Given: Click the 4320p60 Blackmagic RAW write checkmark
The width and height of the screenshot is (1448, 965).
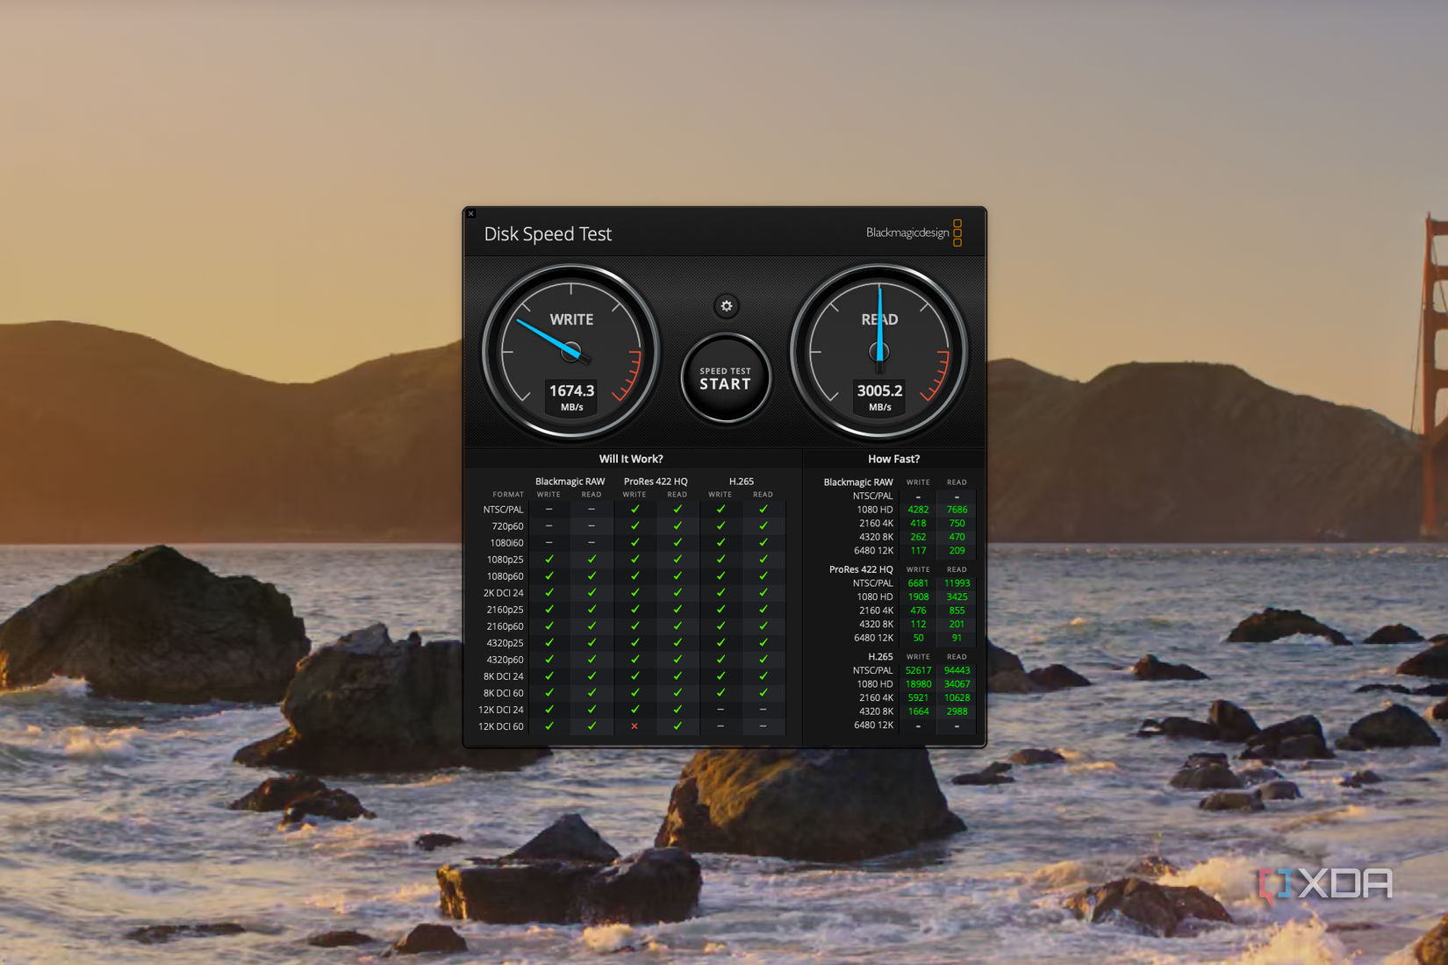Looking at the screenshot, I should pos(549,660).
